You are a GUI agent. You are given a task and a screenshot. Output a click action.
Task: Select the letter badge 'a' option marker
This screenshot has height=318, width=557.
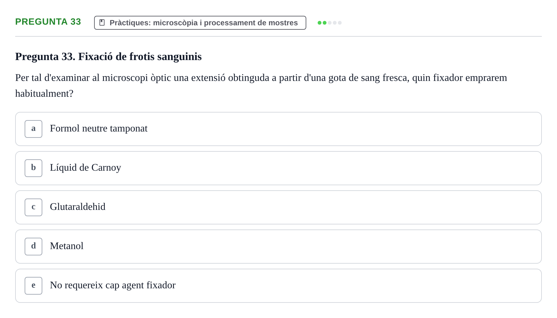pyautogui.click(x=33, y=129)
